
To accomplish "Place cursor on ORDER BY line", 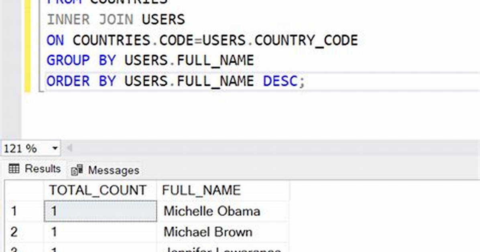I will pyautogui.click(x=176, y=81).
